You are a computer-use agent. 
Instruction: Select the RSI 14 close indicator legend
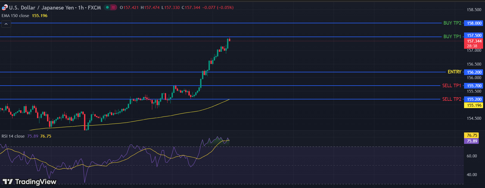(13, 136)
